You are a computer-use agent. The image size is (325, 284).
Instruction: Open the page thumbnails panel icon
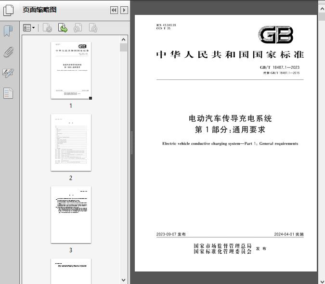(8, 10)
